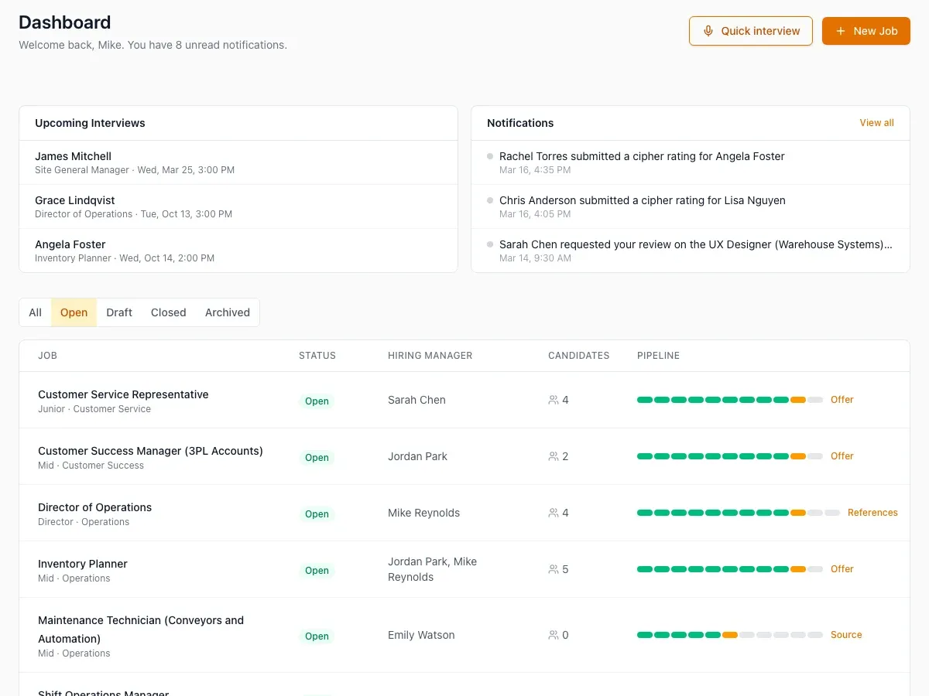Screen dimensions: 929x696
Task: Click candidates icon in Inventory Planner row
Action: pos(554,569)
